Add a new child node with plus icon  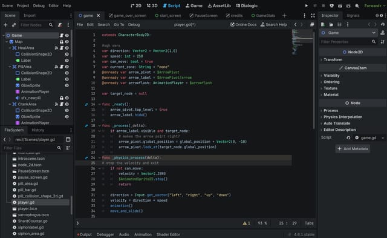click(x=5, y=25)
